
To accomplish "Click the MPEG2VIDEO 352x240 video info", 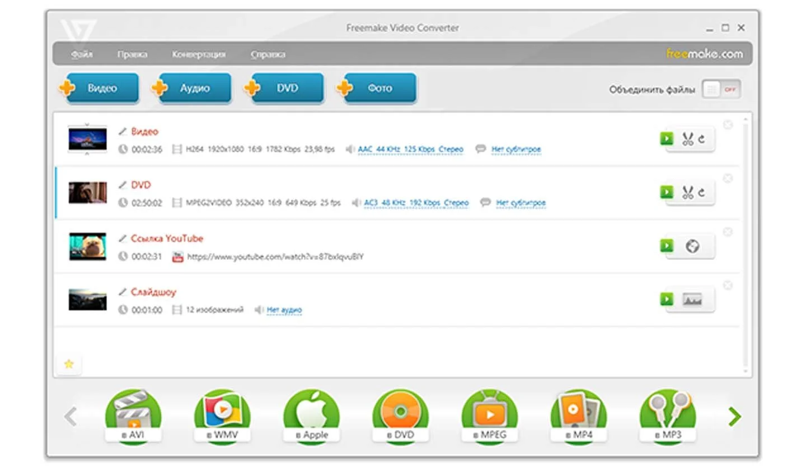I will [x=263, y=203].
